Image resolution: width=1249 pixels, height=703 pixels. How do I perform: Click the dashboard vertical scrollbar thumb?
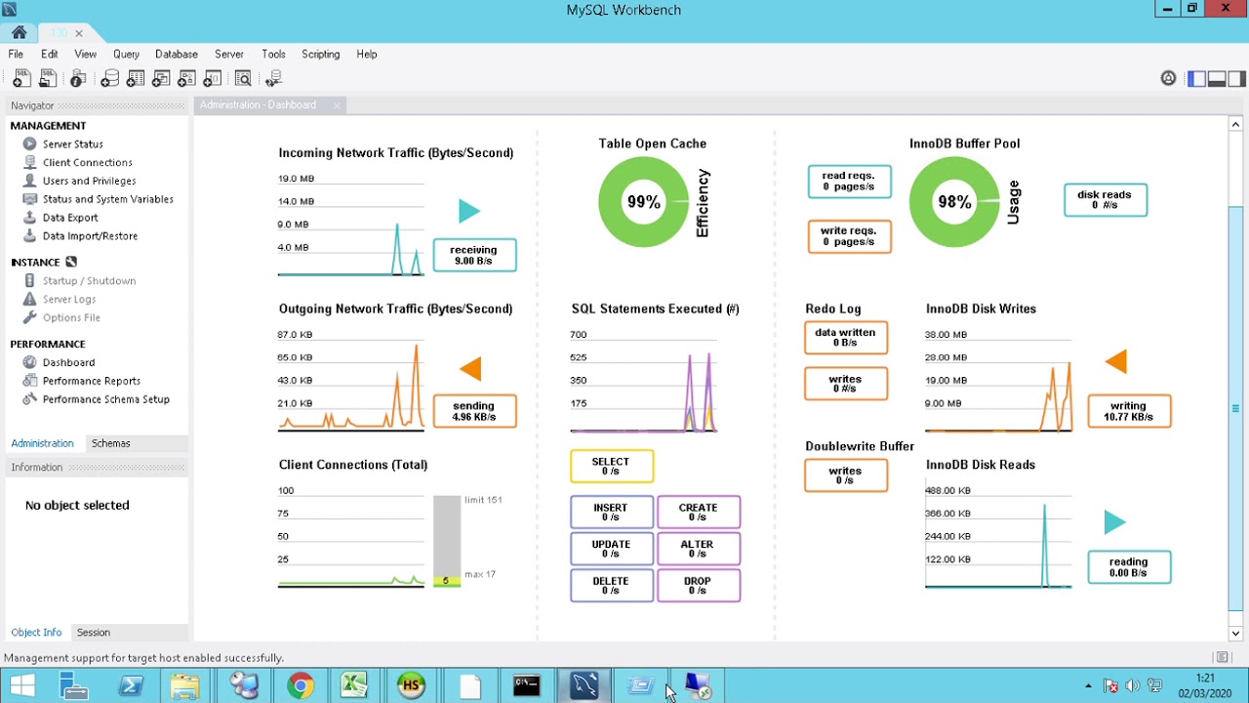tap(1235, 408)
